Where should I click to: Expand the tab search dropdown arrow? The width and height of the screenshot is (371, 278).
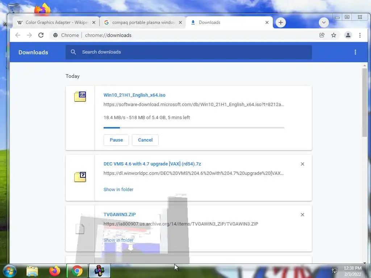coord(324,23)
